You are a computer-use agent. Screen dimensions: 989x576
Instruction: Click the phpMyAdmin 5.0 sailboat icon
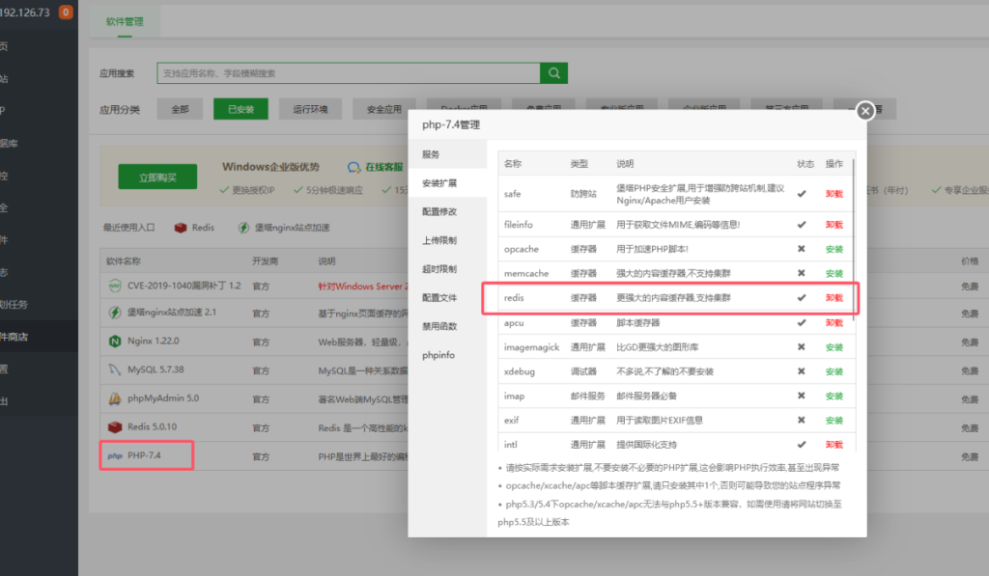pyautogui.click(x=115, y=398)
